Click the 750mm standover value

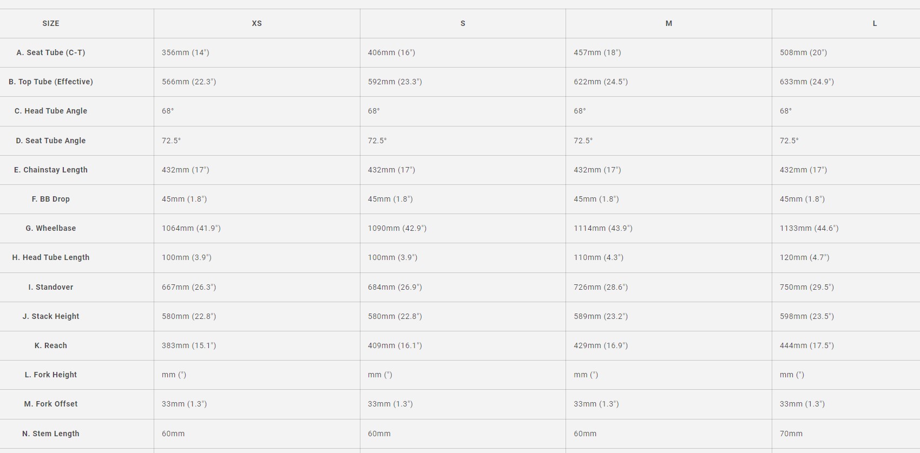tap(806, 287)
